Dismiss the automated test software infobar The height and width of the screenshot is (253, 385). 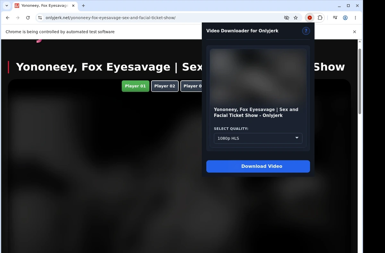(355, 32)
